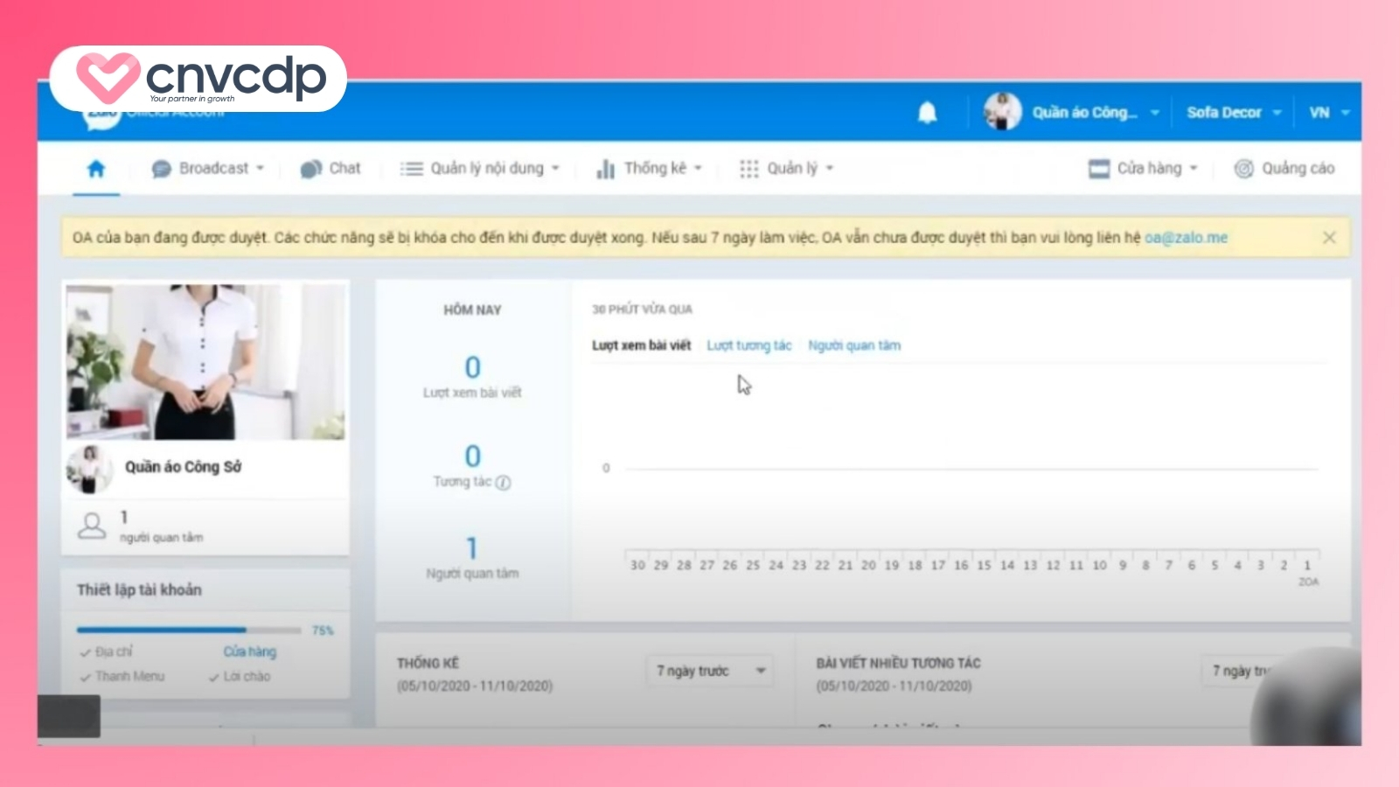
Task: Open the OA cover photo
Action: pos(205,361)
